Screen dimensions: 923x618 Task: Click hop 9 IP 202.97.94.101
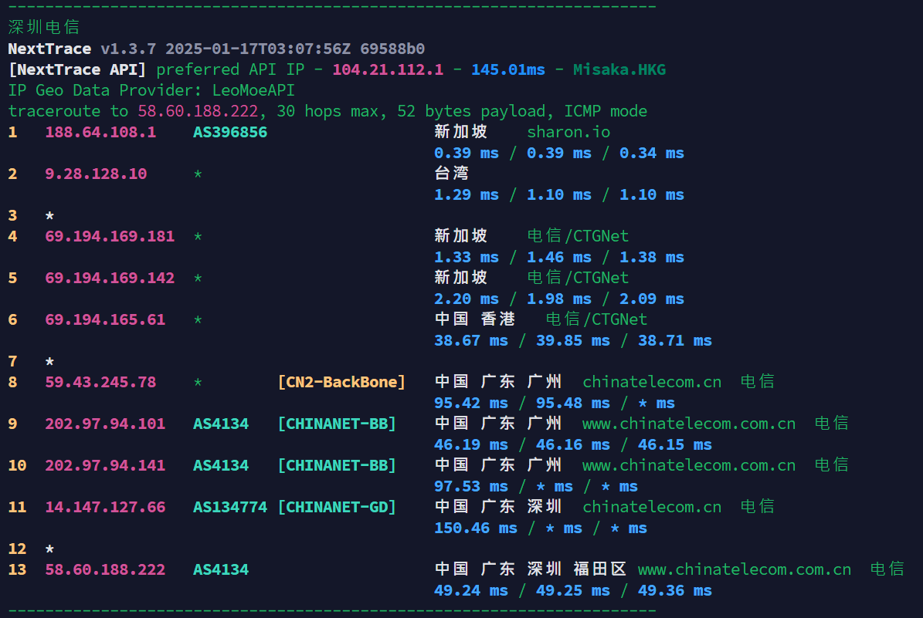point(105,424)
